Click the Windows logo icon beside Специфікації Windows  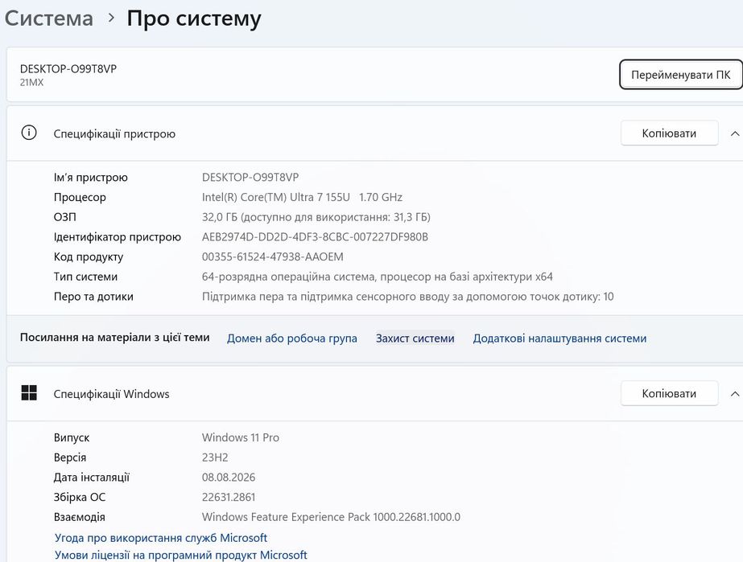(29, 392)
